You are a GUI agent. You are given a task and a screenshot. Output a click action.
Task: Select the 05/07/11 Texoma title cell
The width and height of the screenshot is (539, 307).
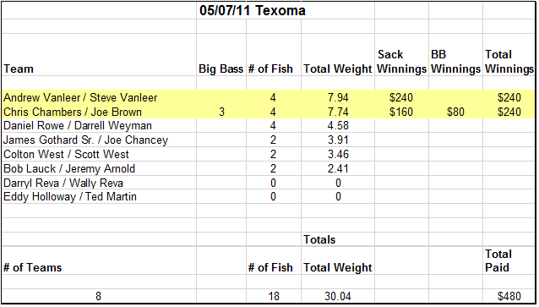[x=252, y=11]
